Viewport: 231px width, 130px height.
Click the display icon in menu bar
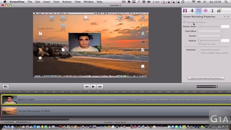[134, 2]
